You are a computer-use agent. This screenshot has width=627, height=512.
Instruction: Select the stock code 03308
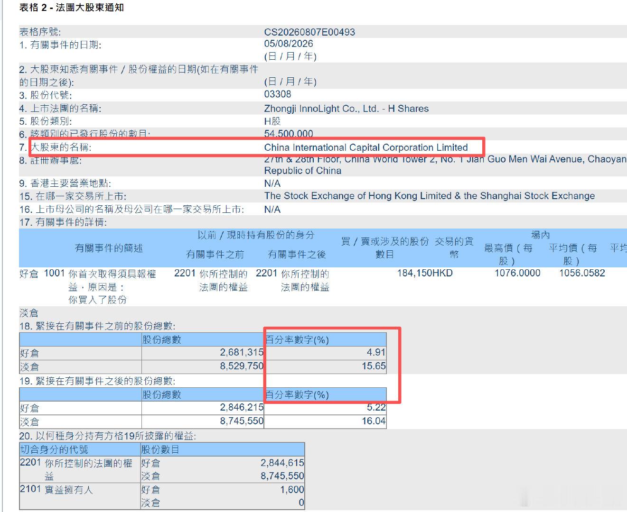point(278,94)
